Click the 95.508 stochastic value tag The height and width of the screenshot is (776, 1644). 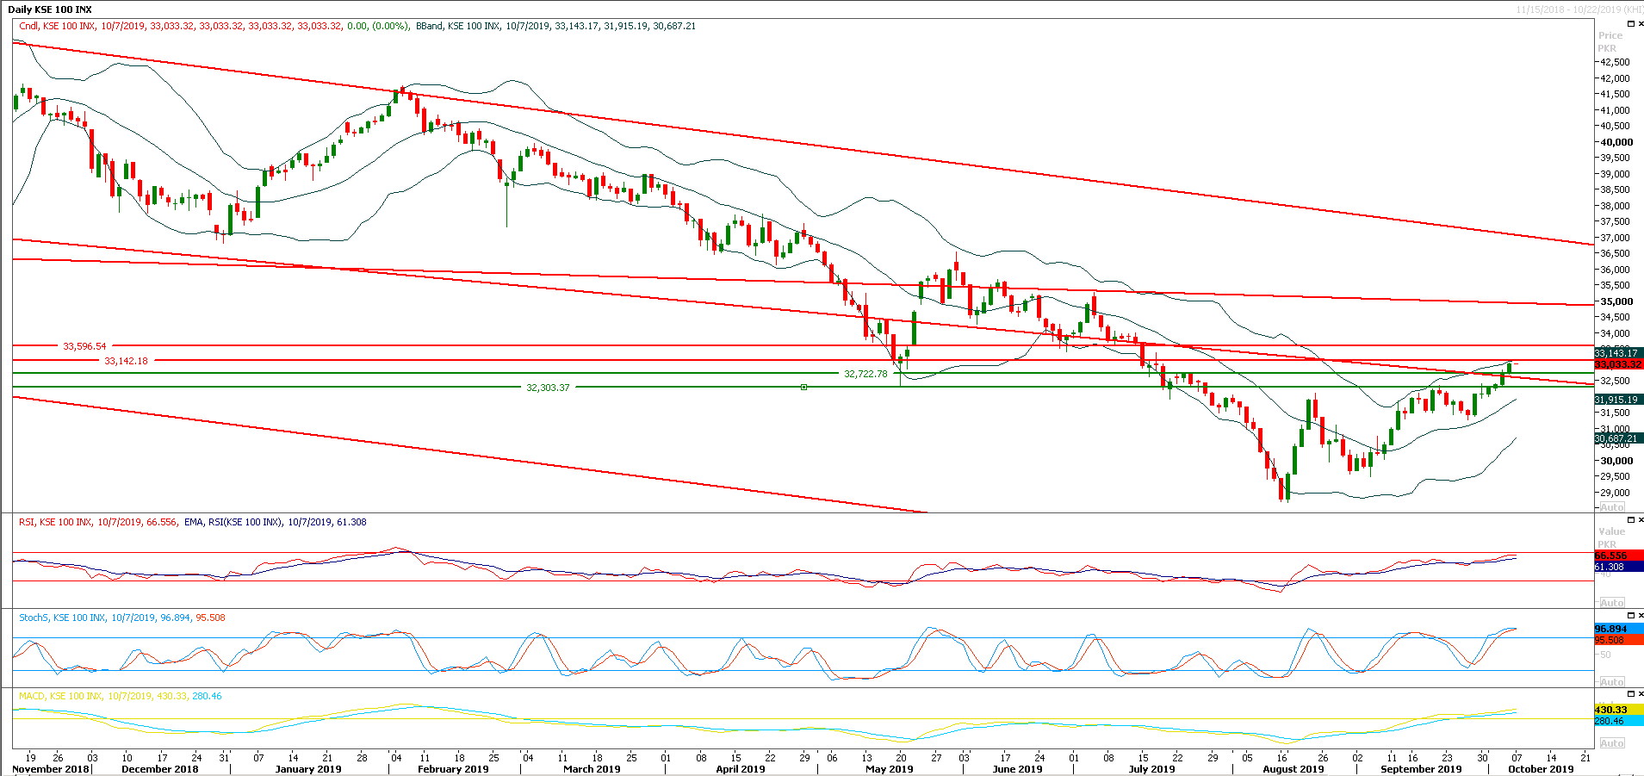pos(1618,640)
